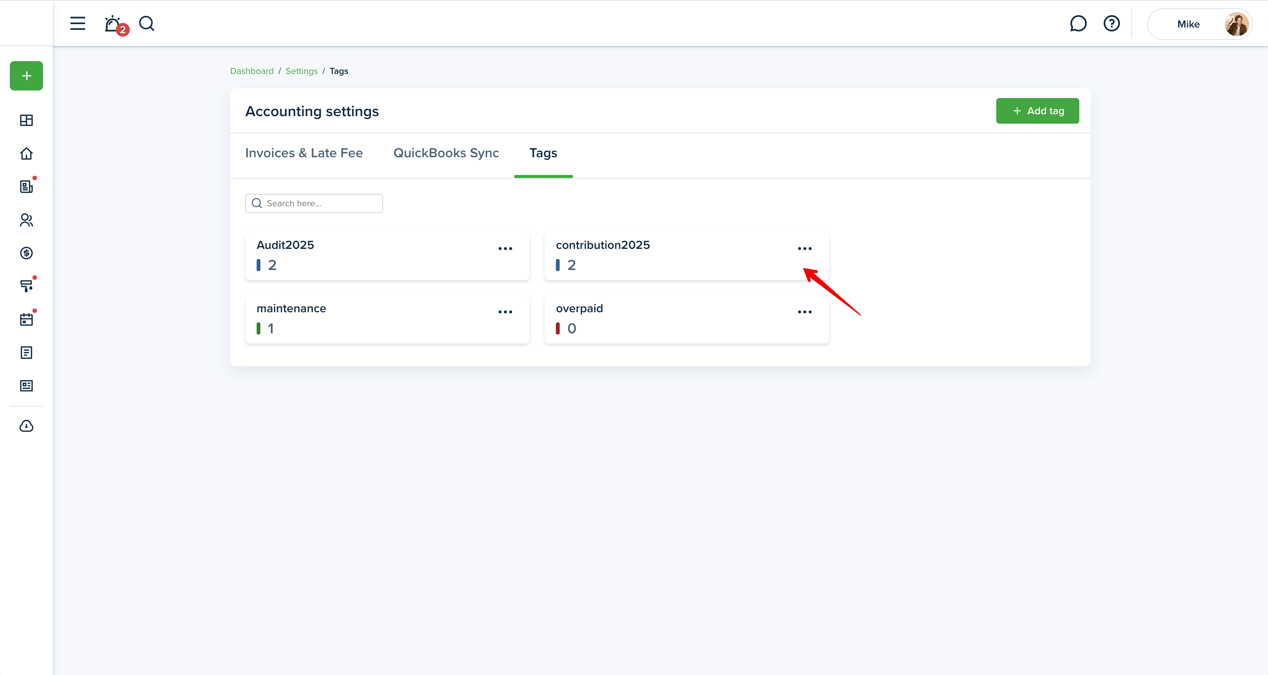The height and width of the screenshot is (675, 1268).
Task: Open the chat messages icon
Action: 1078,24
